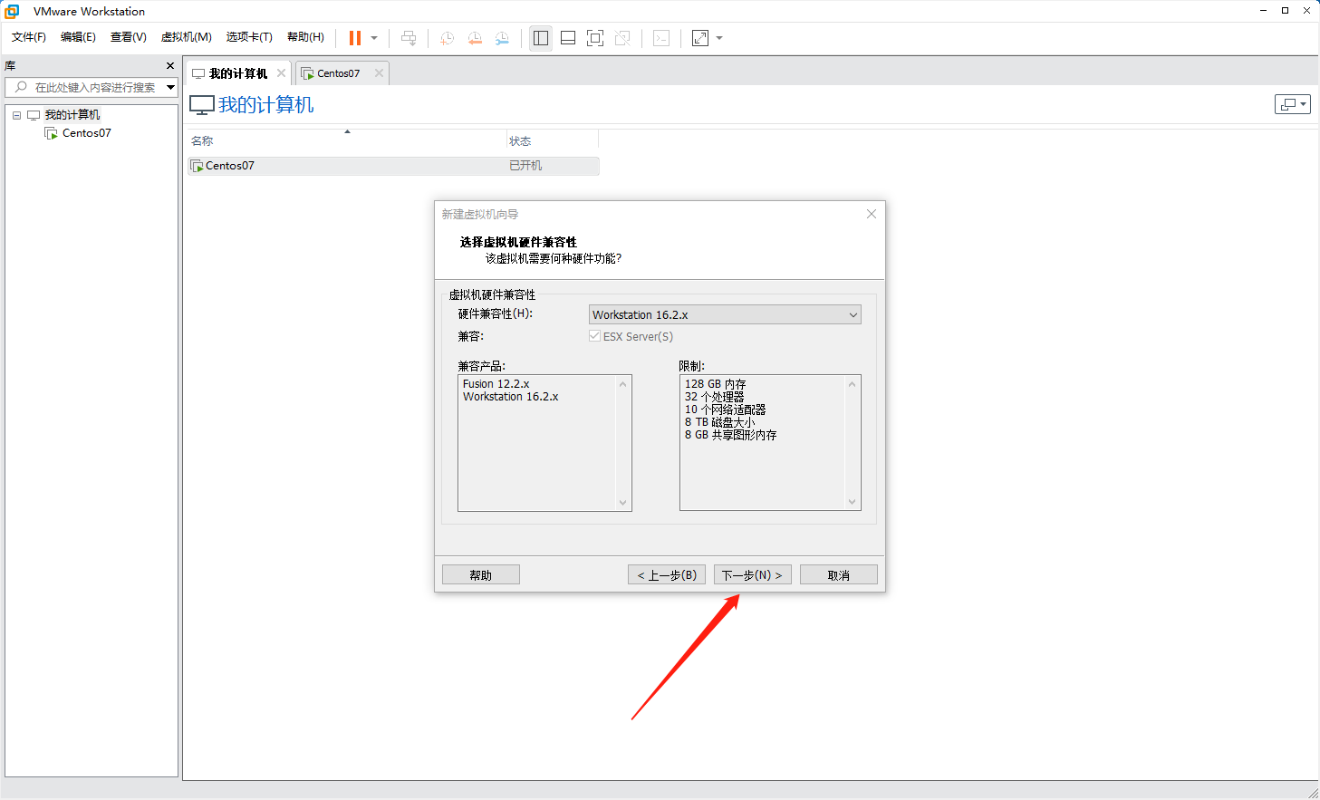This screenshot has width=1320, height=800.
Task: Click the Full Screen mode icon
Action: (595, 38)
